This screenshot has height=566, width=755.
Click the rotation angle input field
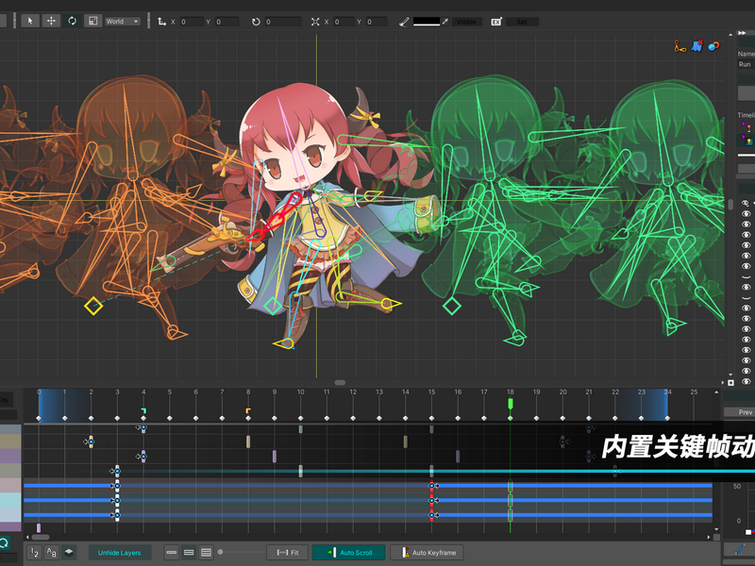(x=283, y=22)
